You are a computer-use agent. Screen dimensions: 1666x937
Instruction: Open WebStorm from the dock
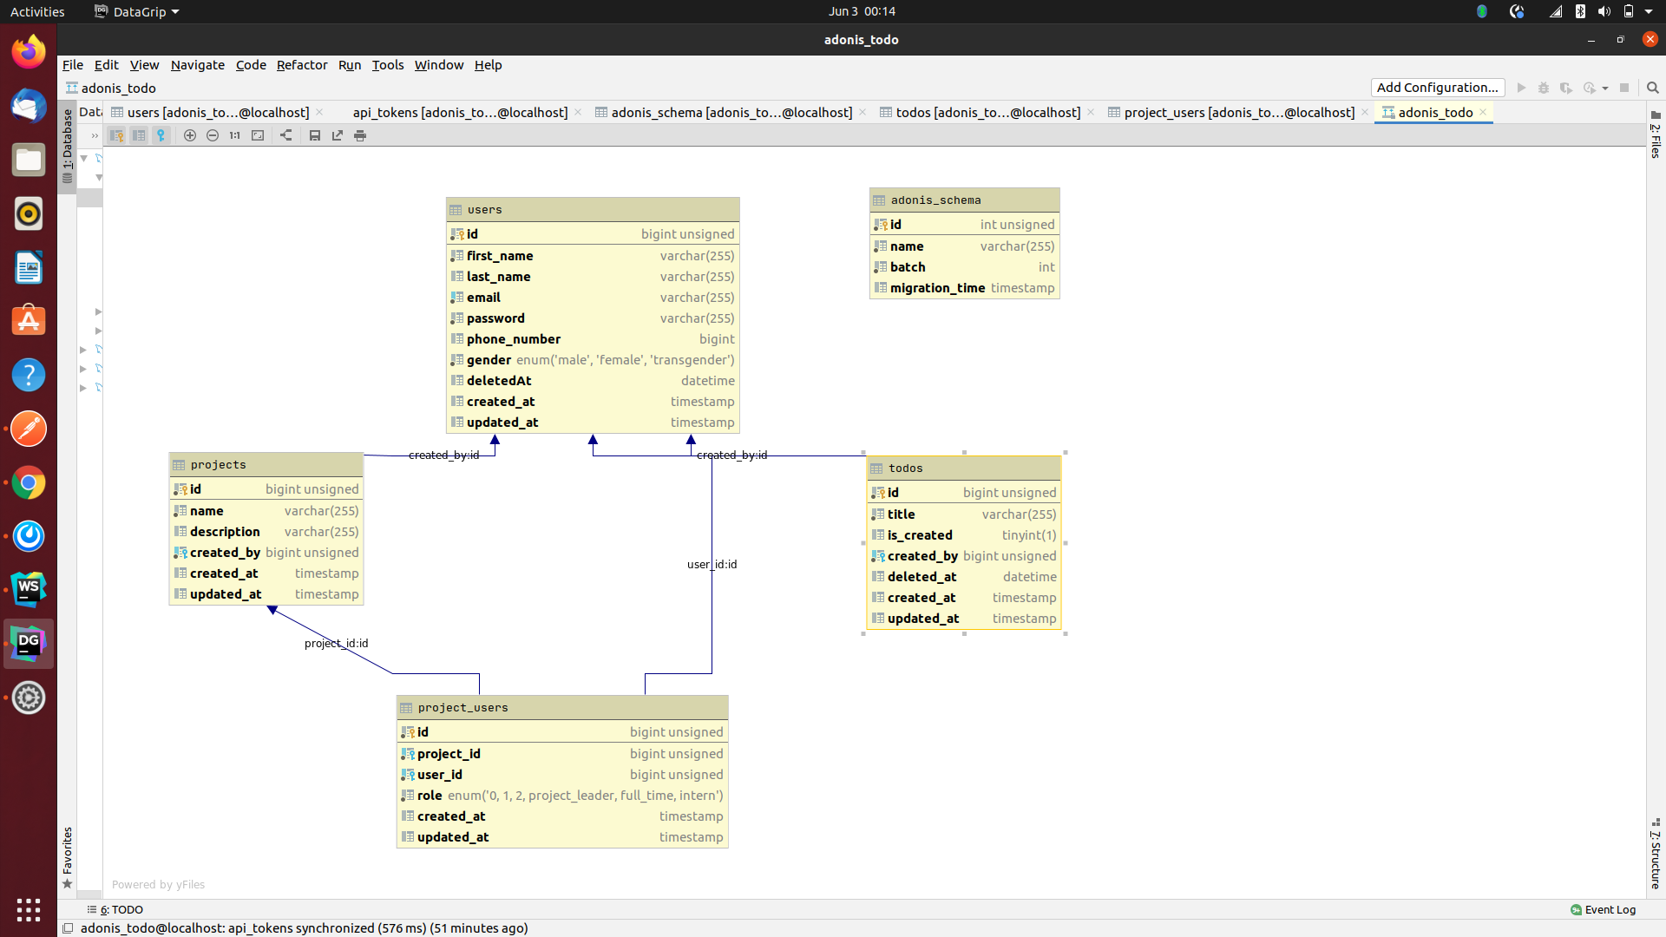[29, 590]
